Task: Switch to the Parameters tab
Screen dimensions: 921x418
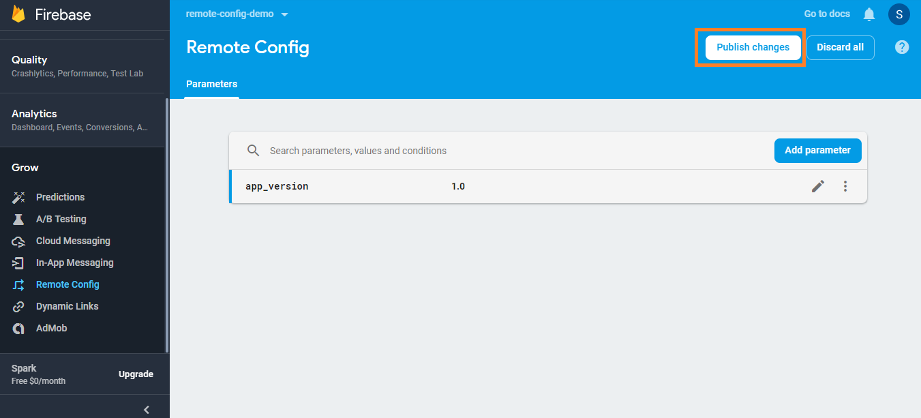Action: [211, 84]
